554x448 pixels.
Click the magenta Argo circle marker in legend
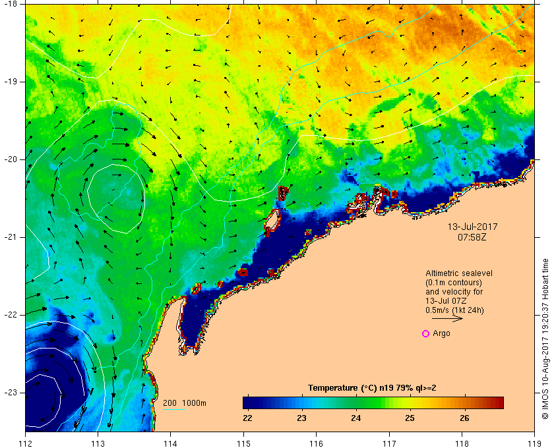pos(426,333)
